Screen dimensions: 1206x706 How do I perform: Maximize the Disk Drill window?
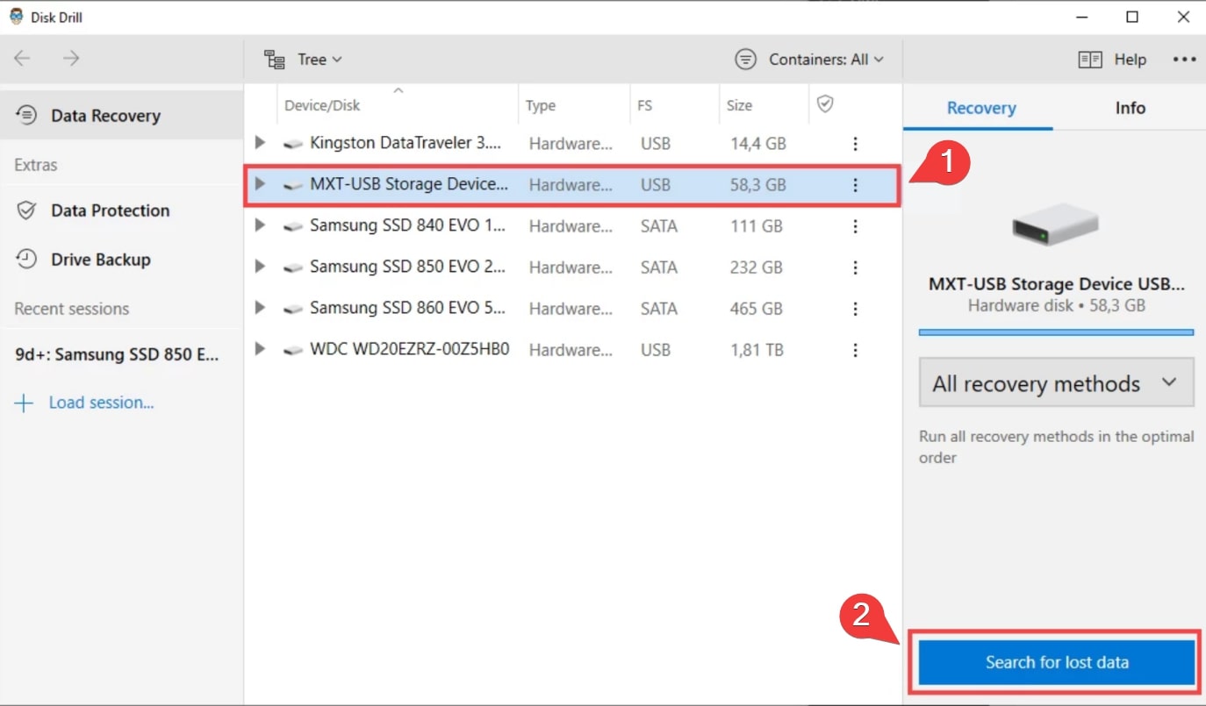1132,17
